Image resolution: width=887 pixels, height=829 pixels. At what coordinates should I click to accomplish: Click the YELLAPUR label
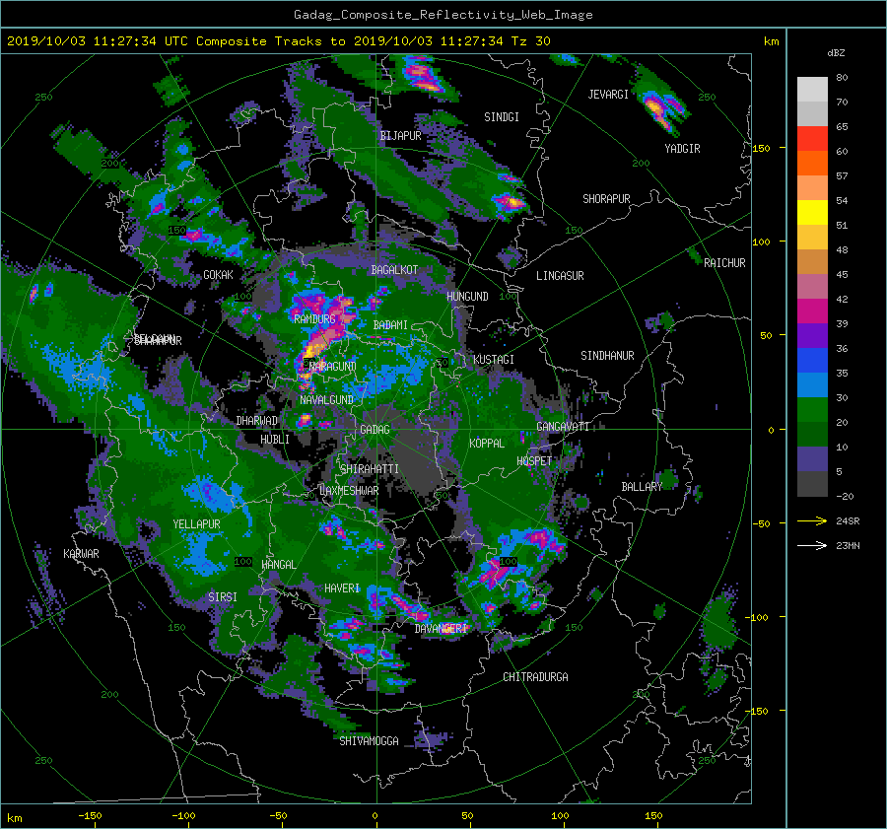[196, 524]
